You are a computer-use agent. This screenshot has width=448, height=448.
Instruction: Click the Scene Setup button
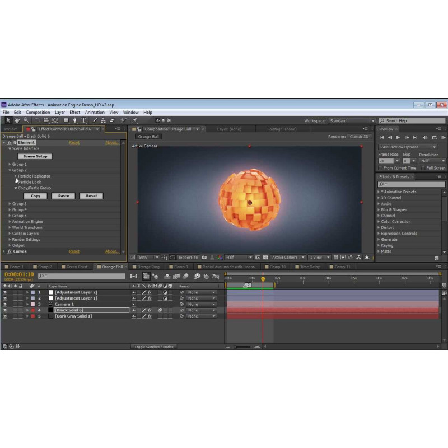(x=35, y=156)
